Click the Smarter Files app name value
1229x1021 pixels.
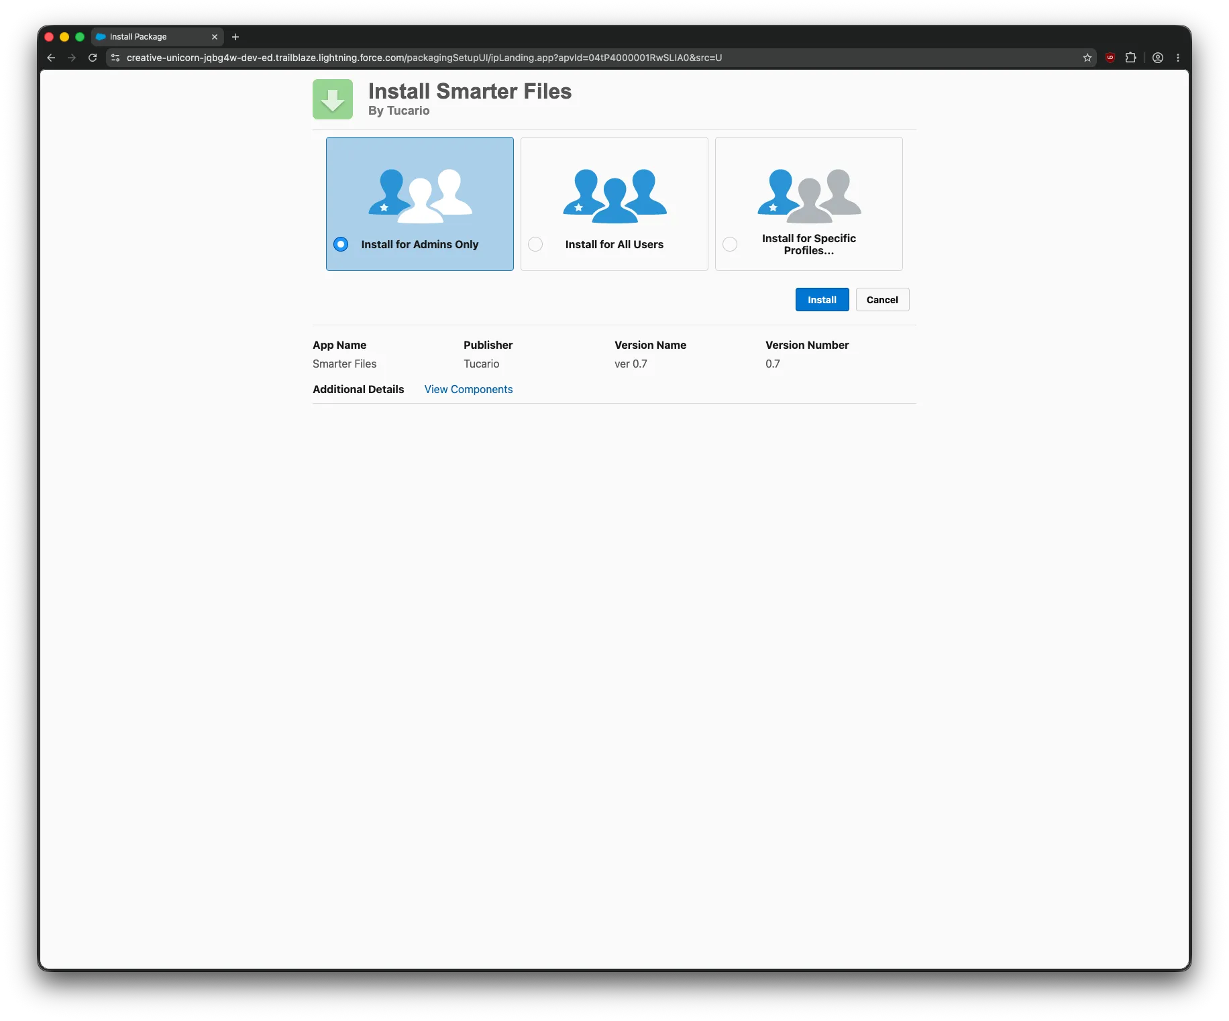pyautogui.click(x=344, y=364)
